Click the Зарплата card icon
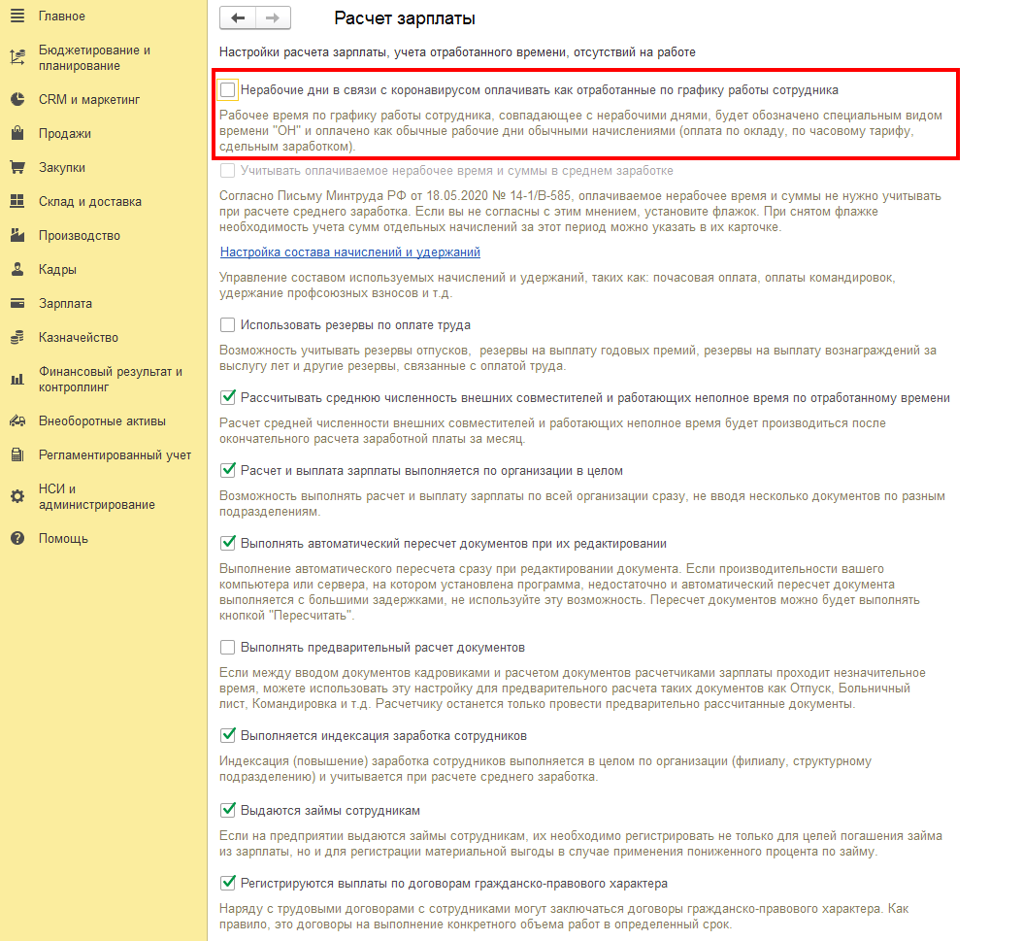 (17, 303)
